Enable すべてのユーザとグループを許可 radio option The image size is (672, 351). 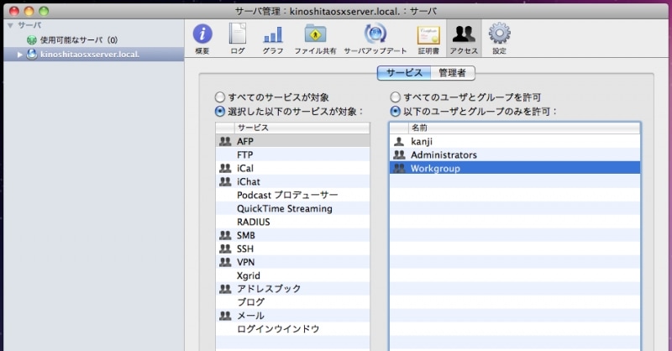pyautogui.click(x=395, y=97)
